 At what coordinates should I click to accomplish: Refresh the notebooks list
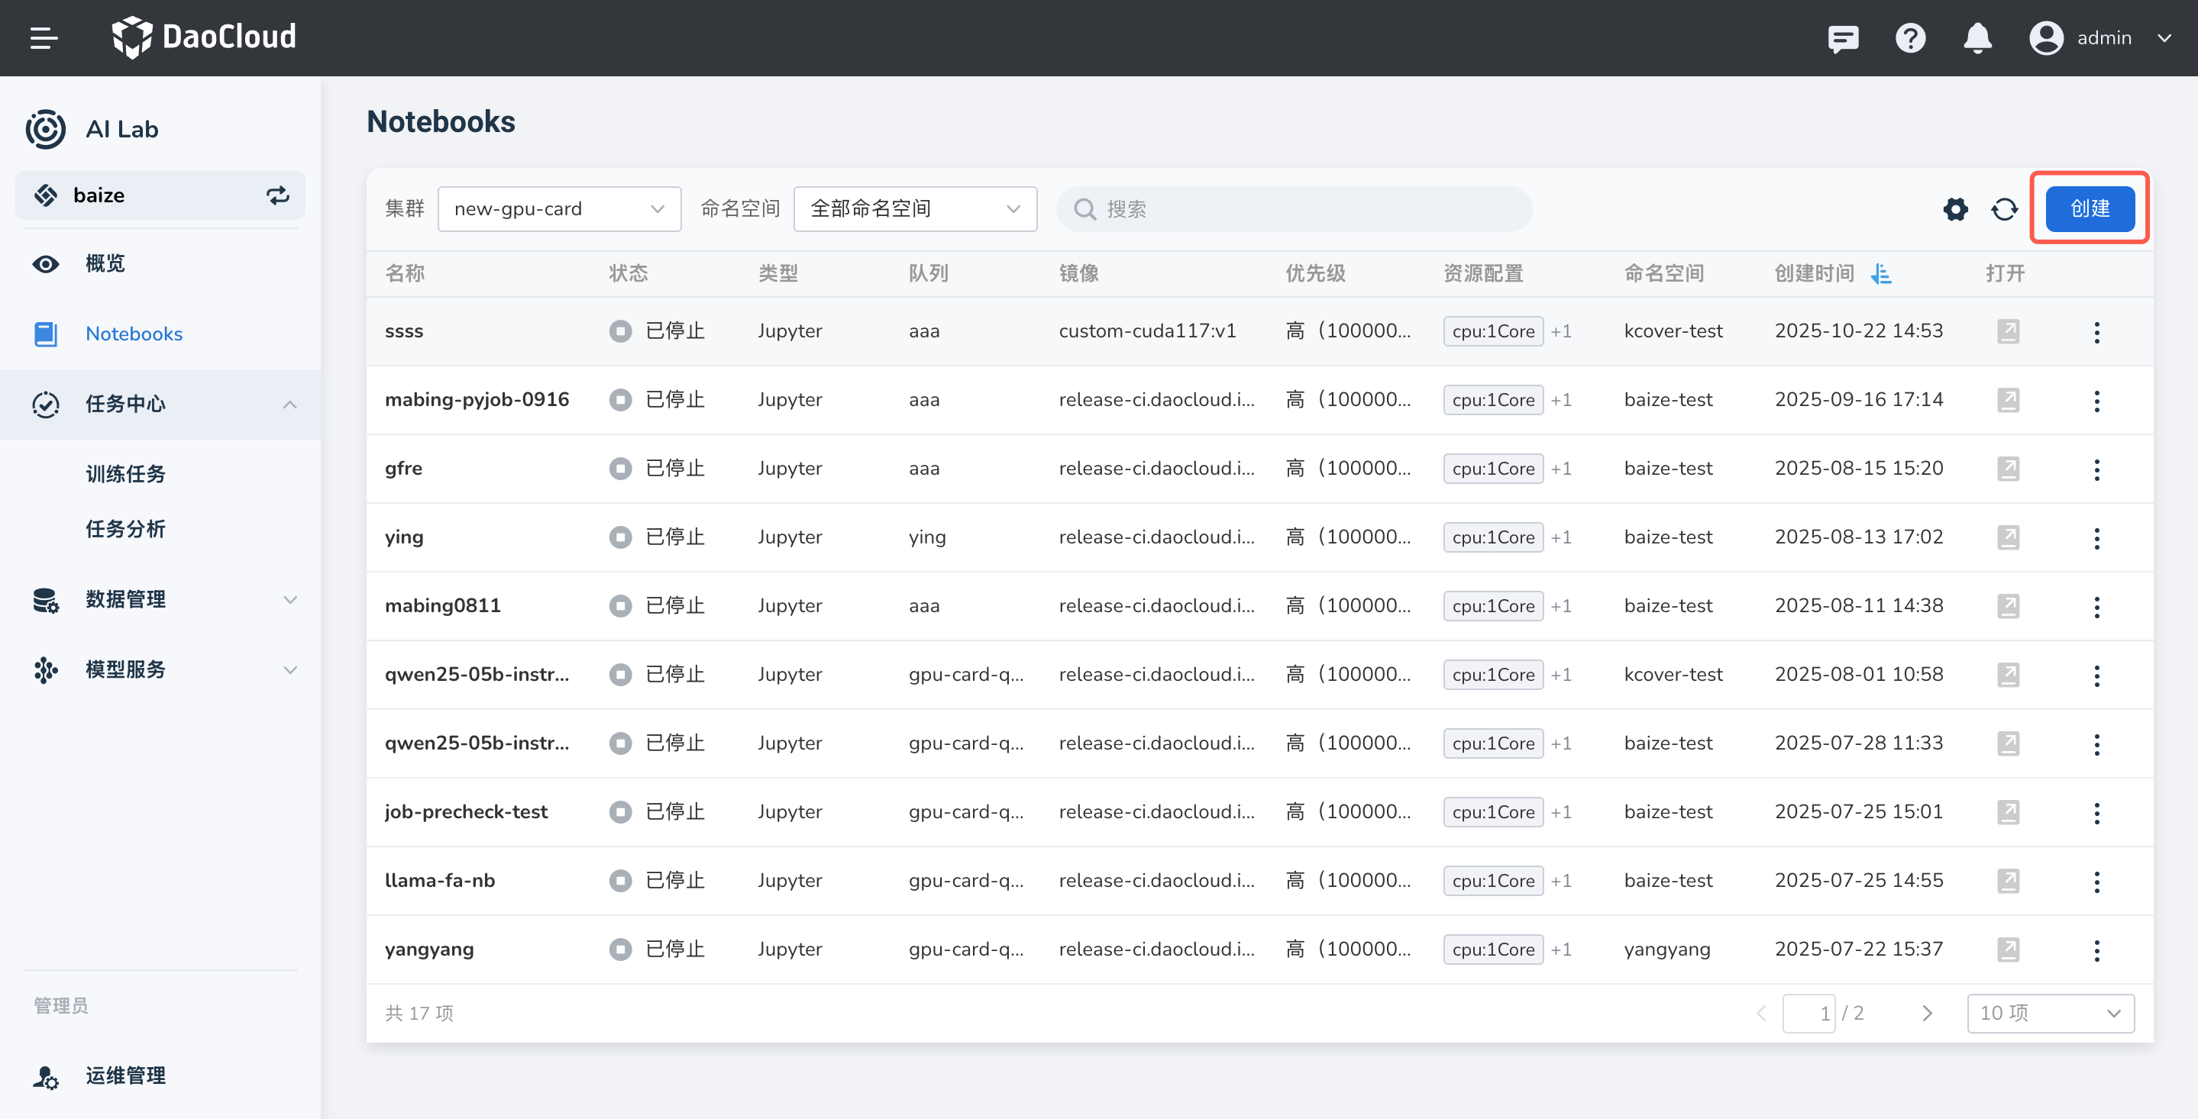[2004, 209]
